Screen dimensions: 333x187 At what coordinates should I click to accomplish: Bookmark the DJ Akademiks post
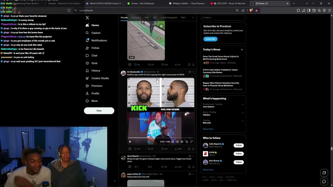(x=189, y=149)
